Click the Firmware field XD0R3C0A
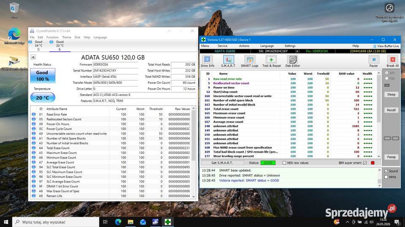The width and height of the screenshot is (405, 227). click(x=115, y=65)
